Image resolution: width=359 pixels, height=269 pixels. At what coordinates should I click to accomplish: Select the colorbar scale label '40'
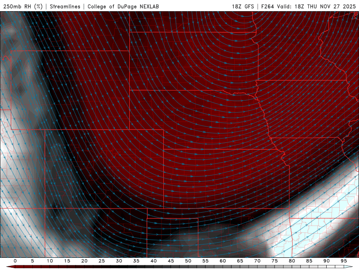click(x=153, y=261)
